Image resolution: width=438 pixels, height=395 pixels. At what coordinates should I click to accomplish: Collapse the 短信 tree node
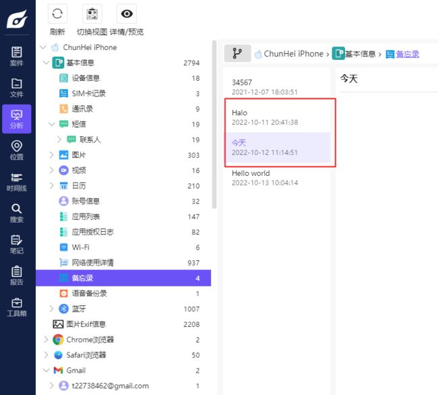click(x=52, y=124)
